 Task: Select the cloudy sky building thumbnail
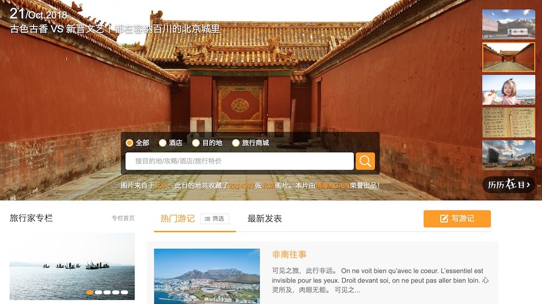[508, 155]
